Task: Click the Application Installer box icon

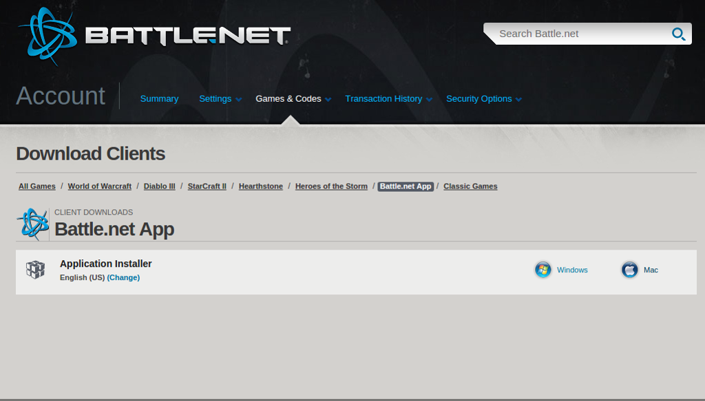Action: point(36,270)
